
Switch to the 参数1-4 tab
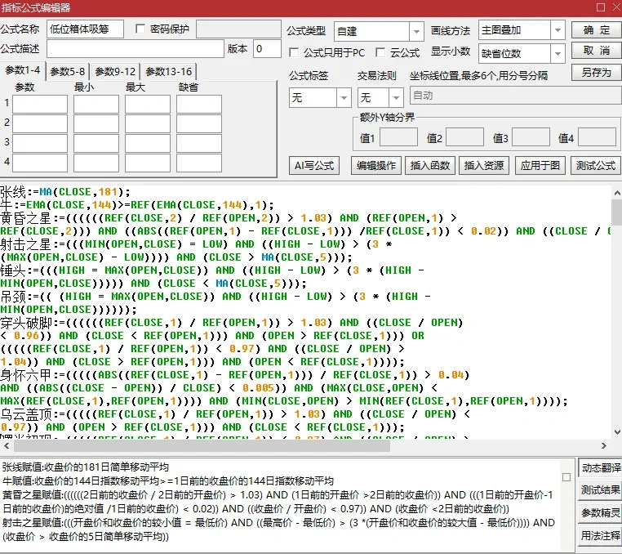click(x=23, y=71)
